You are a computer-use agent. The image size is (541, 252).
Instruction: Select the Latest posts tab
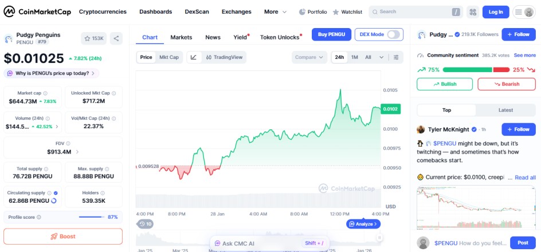click(x=505, y=111)
